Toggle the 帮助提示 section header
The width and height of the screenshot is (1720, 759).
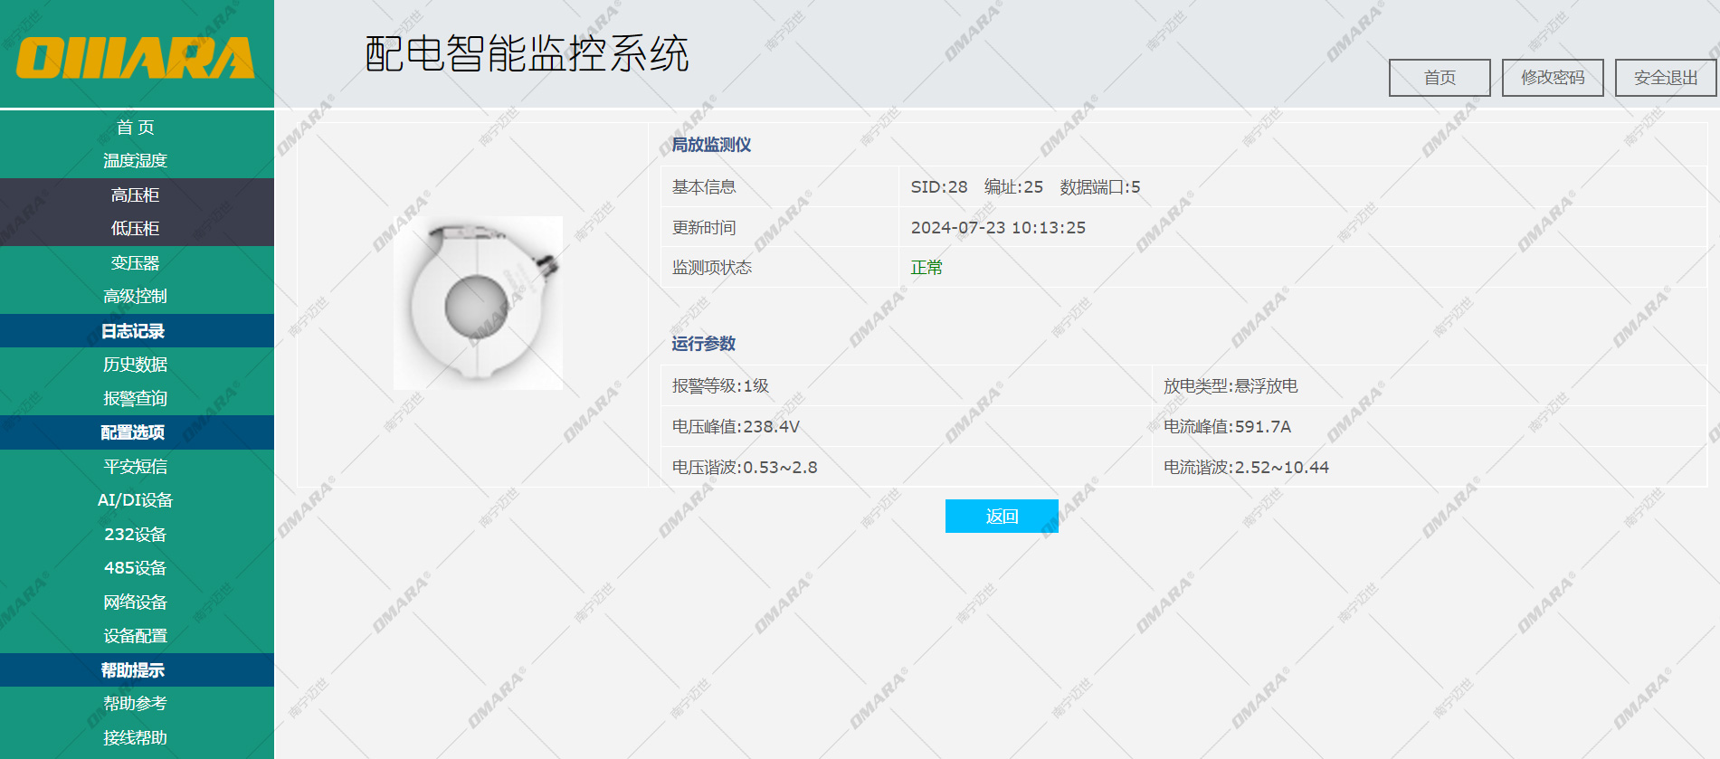[134, 670]
